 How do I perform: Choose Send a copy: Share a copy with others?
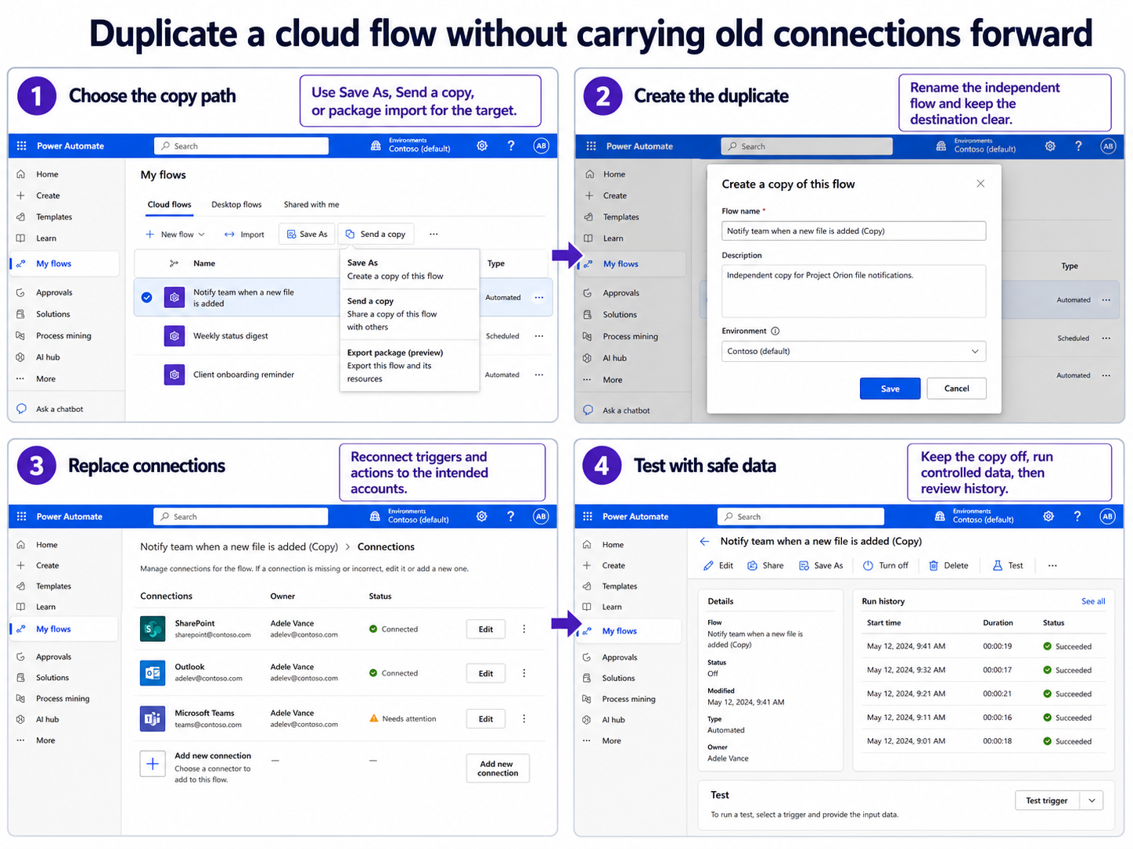click(x=409, y=313)
